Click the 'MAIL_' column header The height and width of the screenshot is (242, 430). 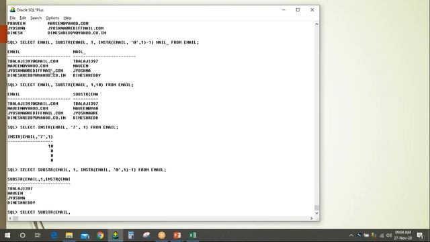(79, 52)
